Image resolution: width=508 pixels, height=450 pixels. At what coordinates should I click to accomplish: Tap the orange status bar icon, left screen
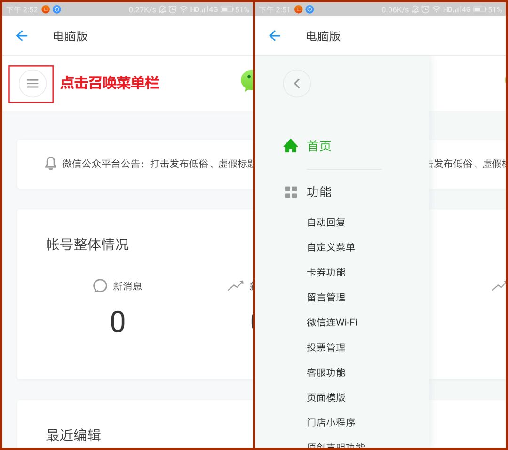coord(45,9)
